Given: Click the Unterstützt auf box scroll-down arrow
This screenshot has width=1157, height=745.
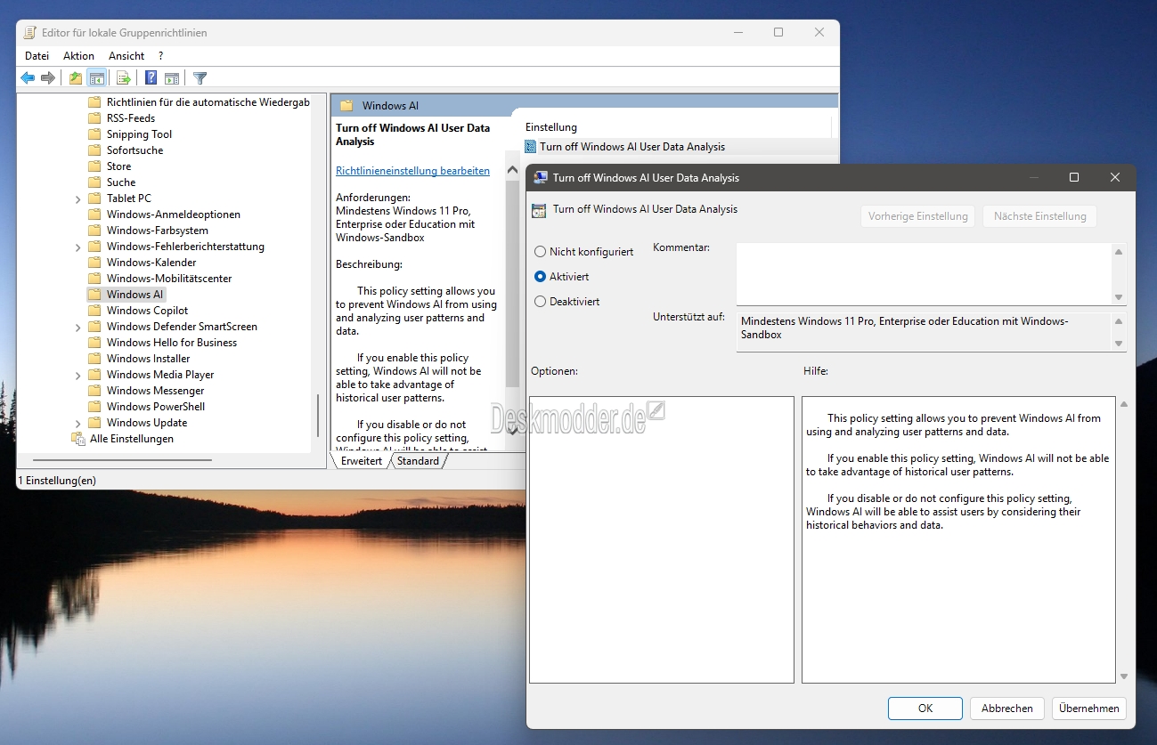Looking at the screenshot, I should 1119,344.
